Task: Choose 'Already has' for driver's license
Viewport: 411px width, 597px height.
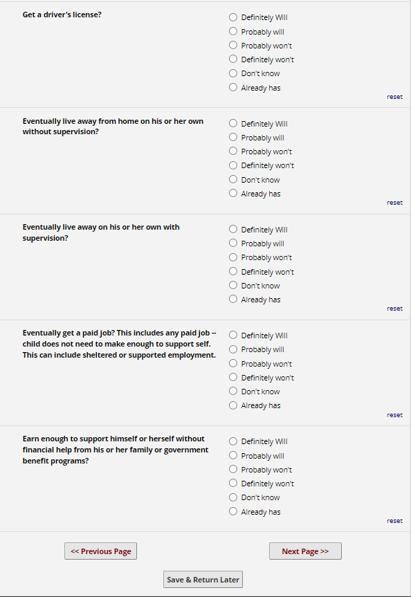Action: pyautogui.click(x=233, y=87)
